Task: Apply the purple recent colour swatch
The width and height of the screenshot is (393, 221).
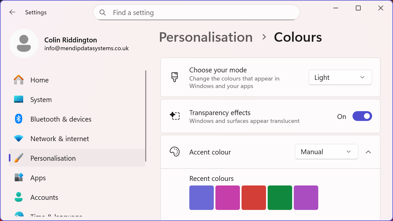Action: 306,198
